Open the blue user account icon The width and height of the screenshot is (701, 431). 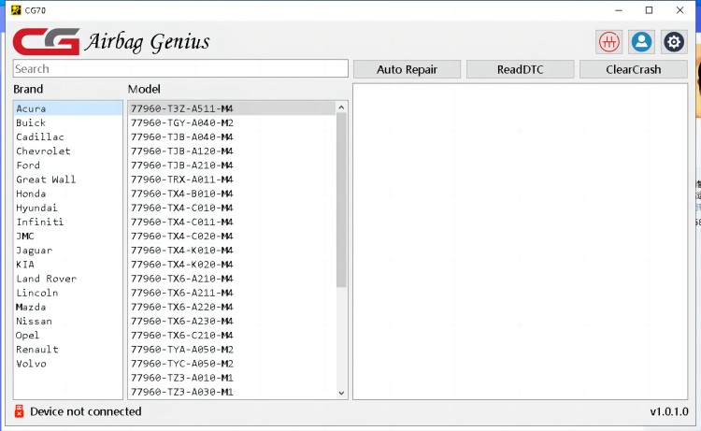point(641,42)
